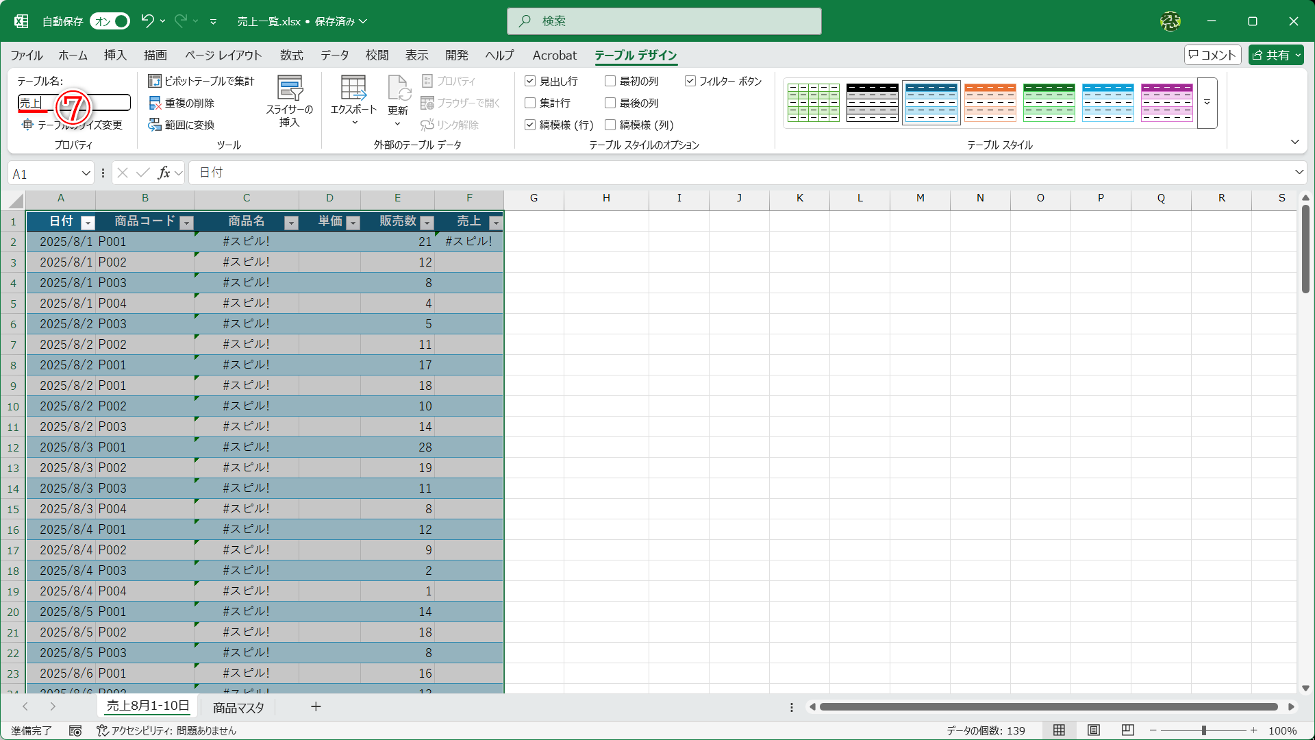1315x740 pixels.
Task: Click Summarize with PivotTable icon
Action: [x=155, y=81]
